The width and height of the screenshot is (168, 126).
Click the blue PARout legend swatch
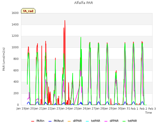coord(50,121)
